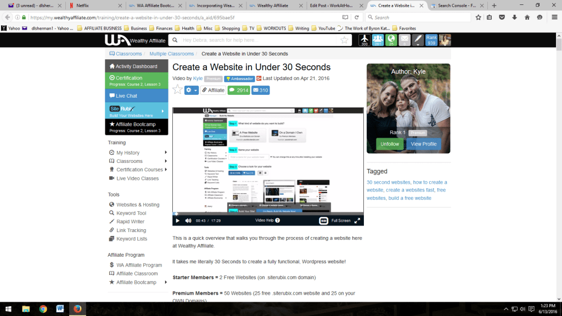Switch to the Edit Post WorkAtHo tab
Image resolution: width=562 pixels, height=316 pixels.
coord(336,5)
